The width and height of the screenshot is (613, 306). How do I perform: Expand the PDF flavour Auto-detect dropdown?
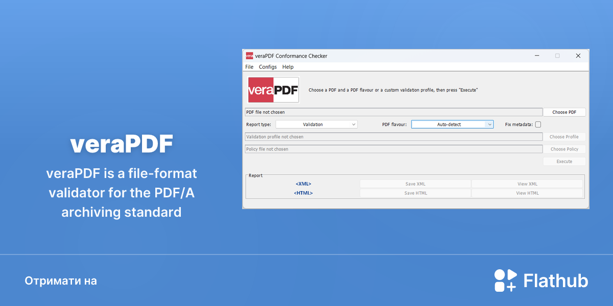click(x=453, y=124)
